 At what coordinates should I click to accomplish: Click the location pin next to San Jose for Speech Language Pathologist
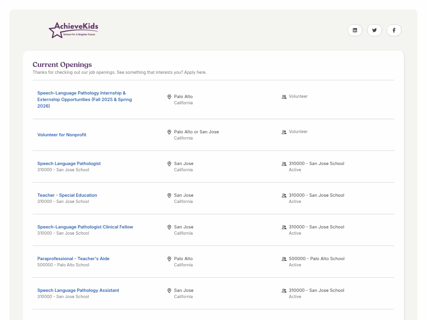point(169,164)
